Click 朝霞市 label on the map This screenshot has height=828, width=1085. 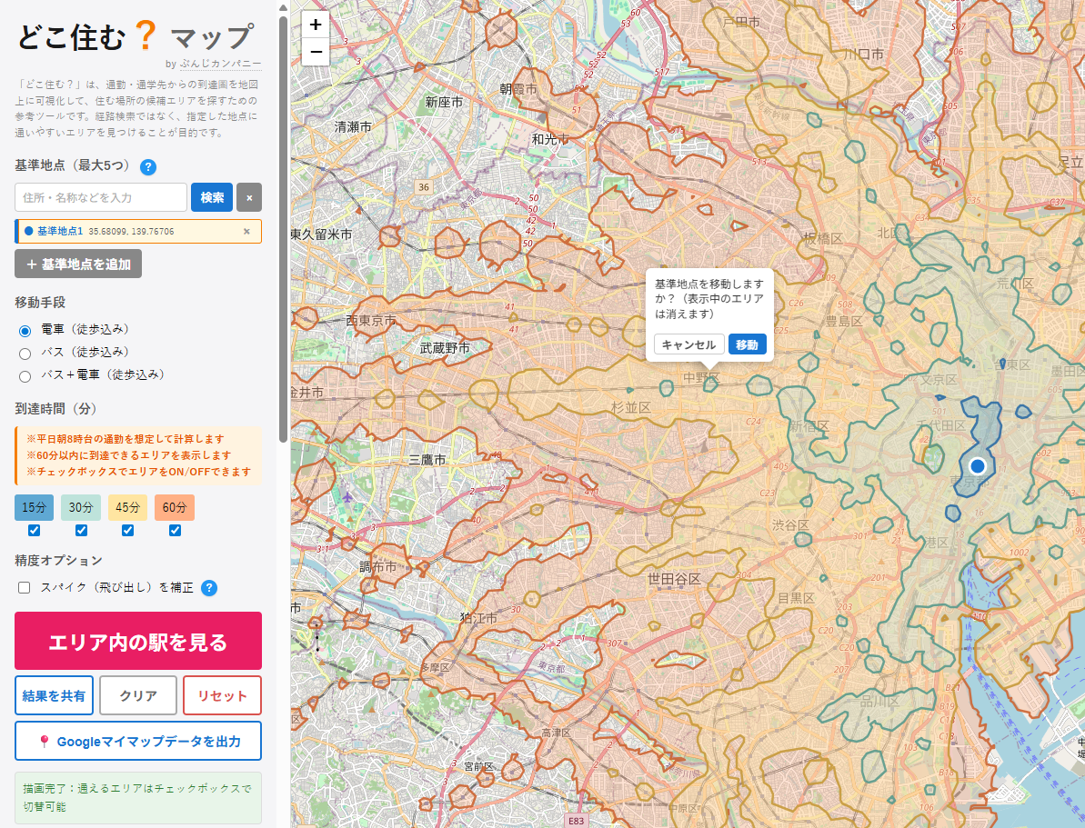click(x=518, y=88)
